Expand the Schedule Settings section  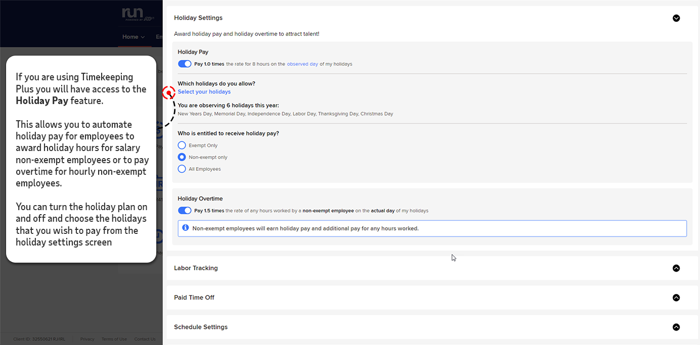(x=676, y=327)
